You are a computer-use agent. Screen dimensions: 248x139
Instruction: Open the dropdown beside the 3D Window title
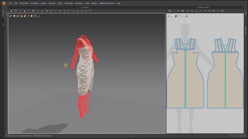pyautogui.click(x=95, y=7)
